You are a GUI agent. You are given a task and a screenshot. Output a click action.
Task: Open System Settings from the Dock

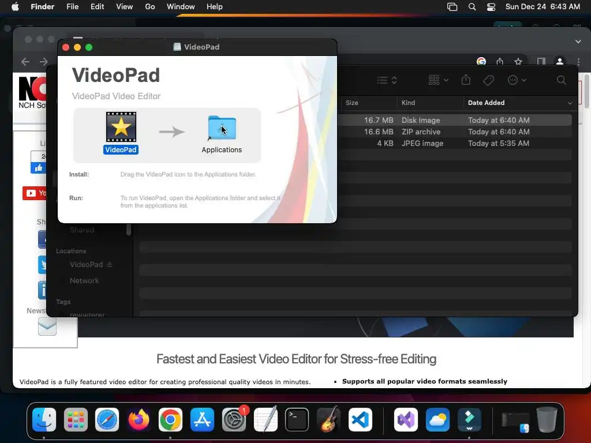pos(234,420)
